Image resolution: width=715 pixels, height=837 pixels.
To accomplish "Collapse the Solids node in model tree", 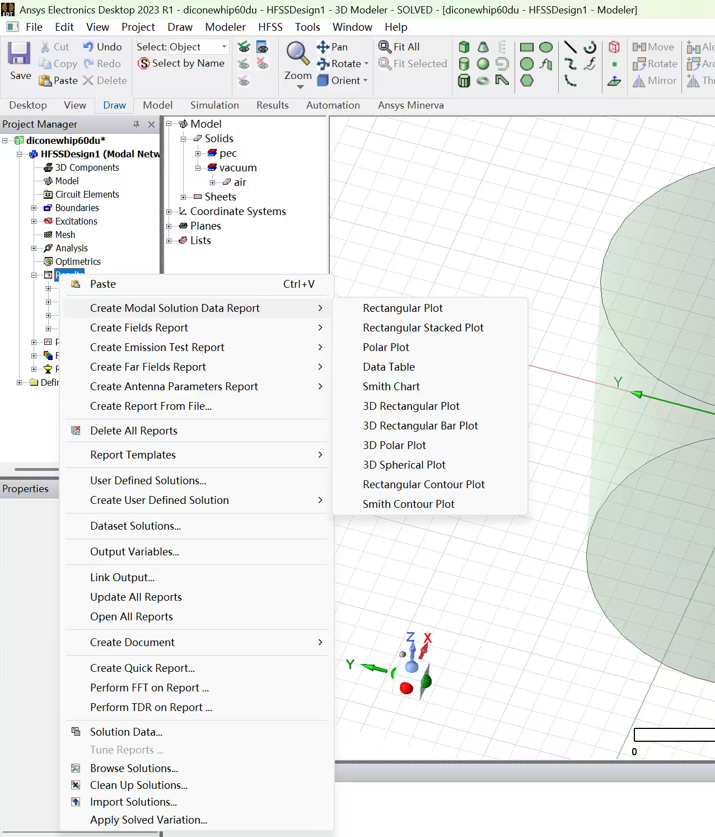I will click(x=183, y=139).
